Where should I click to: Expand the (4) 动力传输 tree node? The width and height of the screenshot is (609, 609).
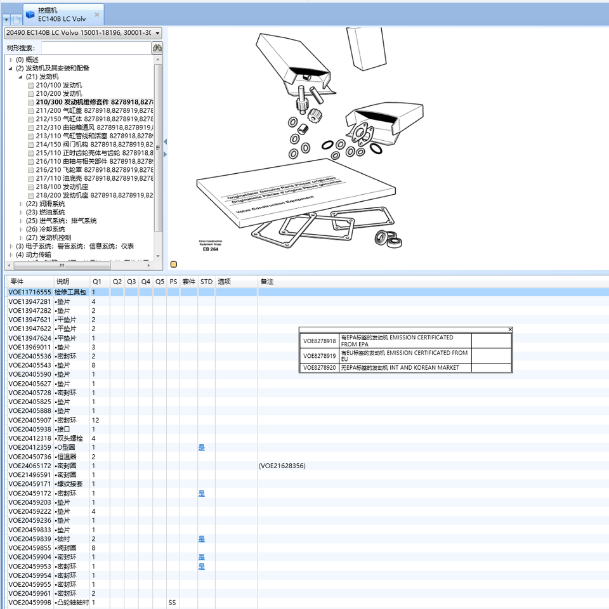tap(11, 255)
